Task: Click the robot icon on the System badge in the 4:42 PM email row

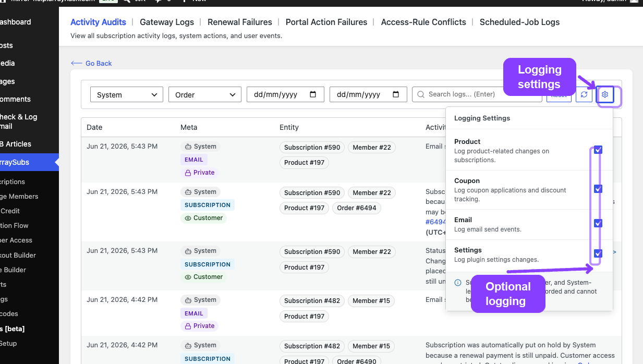Action: tap(188, 300)
